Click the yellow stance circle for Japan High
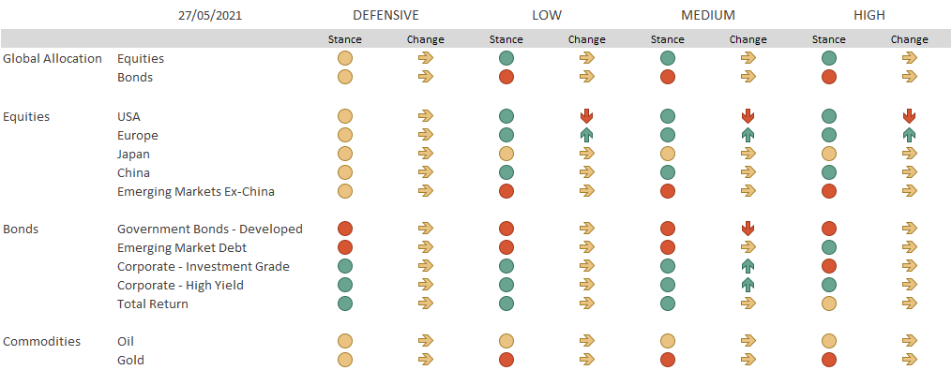Image resolution: width=952 pixels, height=370 pixels. (829, 154)
